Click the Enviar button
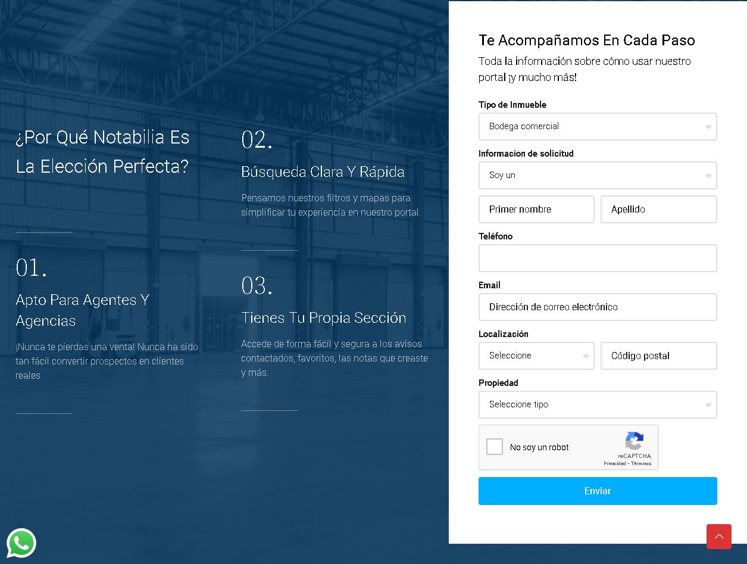This screenshot has height=564, width=747. click(x=598, y=491)
